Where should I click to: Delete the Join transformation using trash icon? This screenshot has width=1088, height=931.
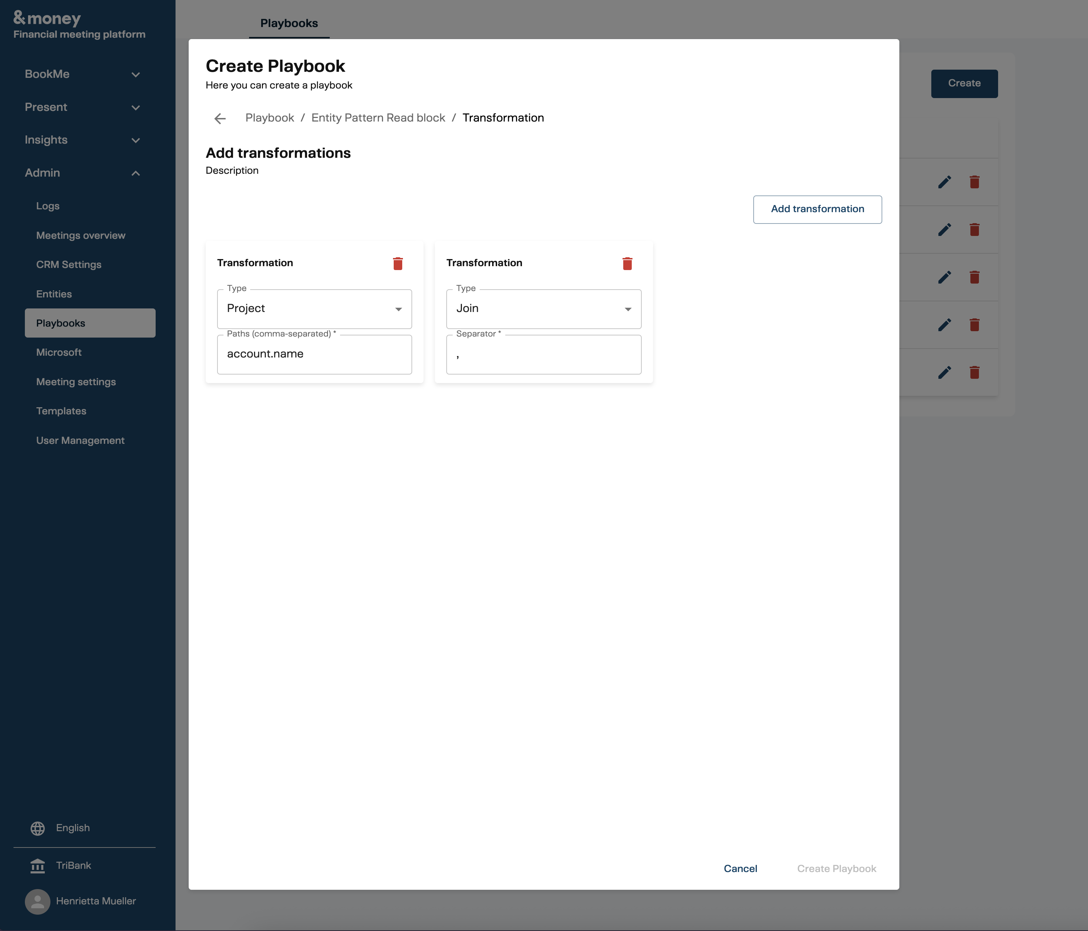pyautogui.click(x=628, y=263)
